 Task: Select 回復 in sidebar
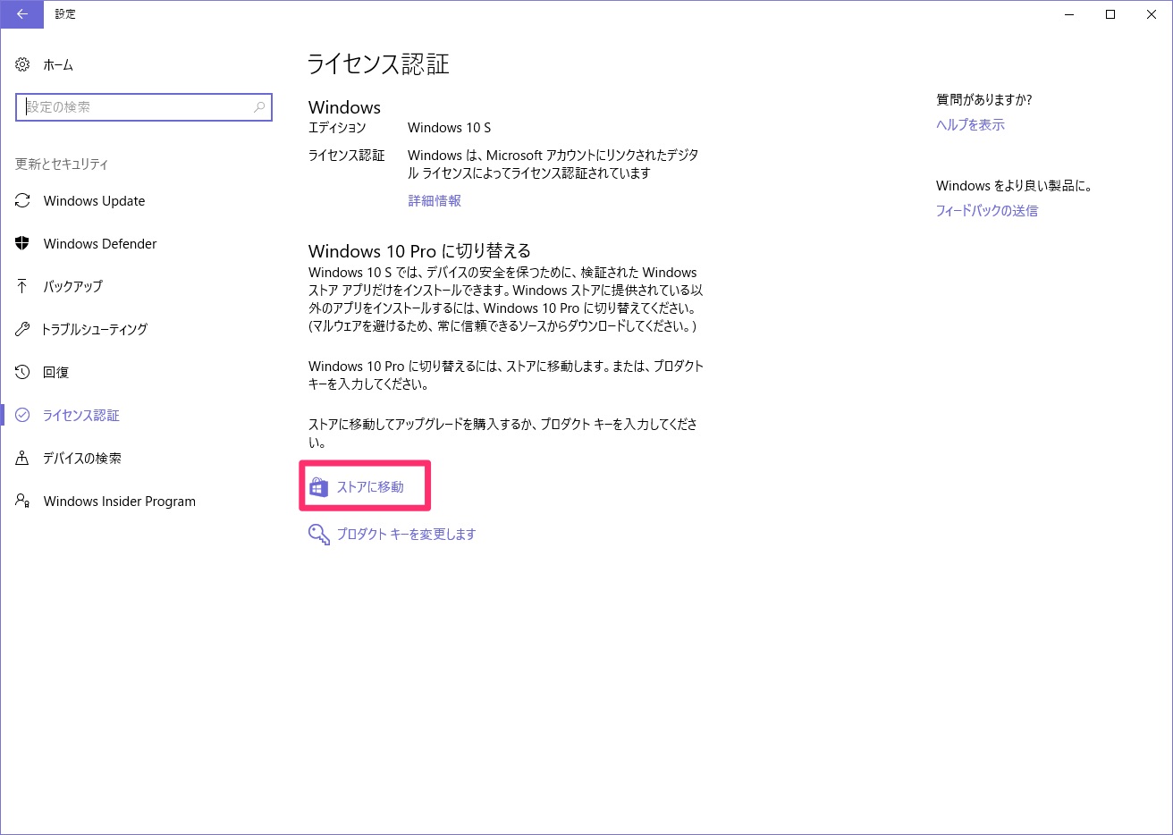tap(55, 372)
